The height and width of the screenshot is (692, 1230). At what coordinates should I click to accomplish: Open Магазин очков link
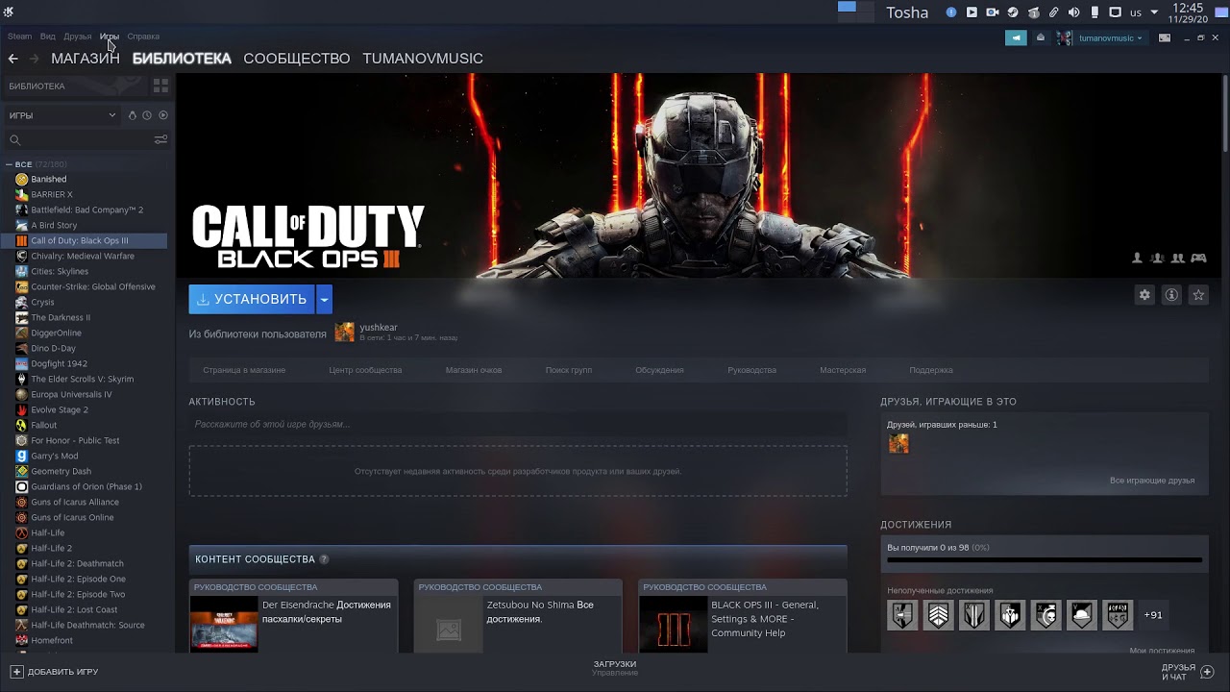coord(474,370)
